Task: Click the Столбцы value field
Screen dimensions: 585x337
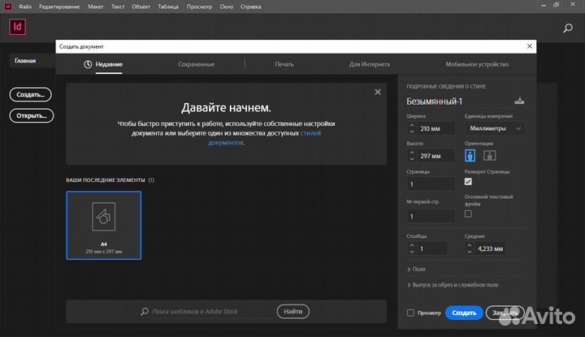Action: pos(431,248)
